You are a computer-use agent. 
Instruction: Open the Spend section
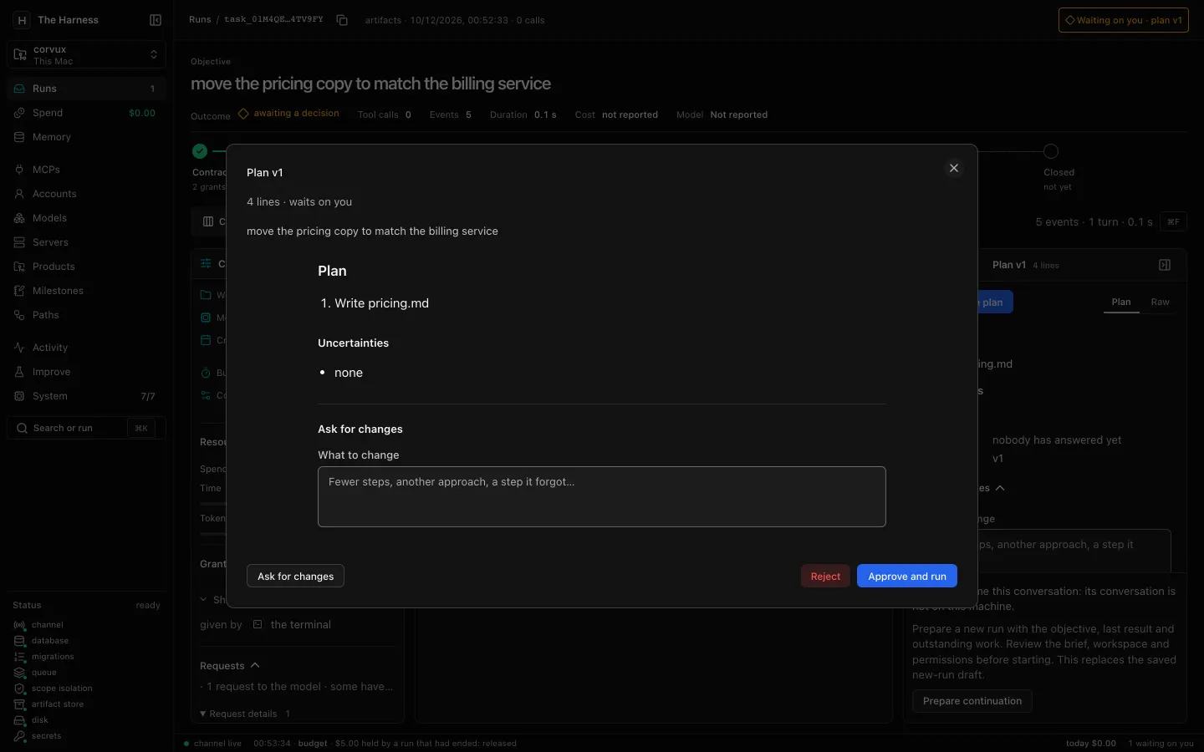pos(86,113)
